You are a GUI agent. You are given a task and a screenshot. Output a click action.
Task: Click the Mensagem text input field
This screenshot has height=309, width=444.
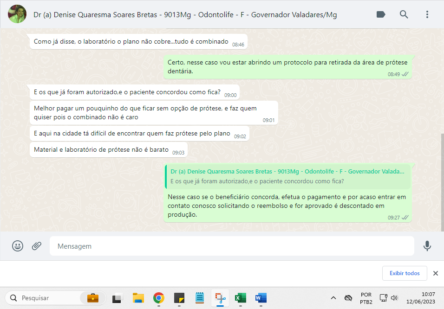231,246
